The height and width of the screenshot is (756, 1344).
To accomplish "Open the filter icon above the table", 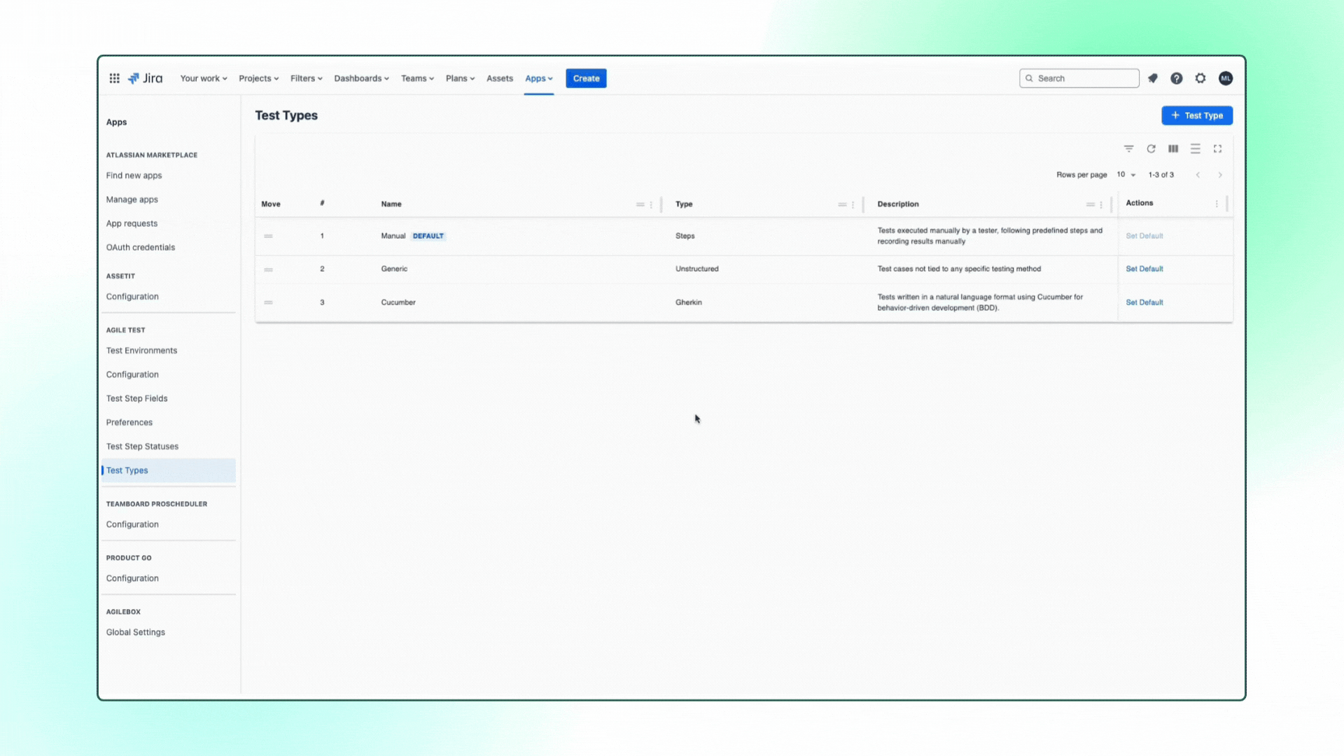I will 1128,148.
